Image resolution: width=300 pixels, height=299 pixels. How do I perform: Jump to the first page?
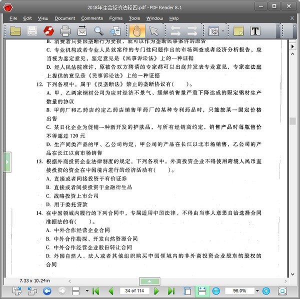tap(95, 291)
